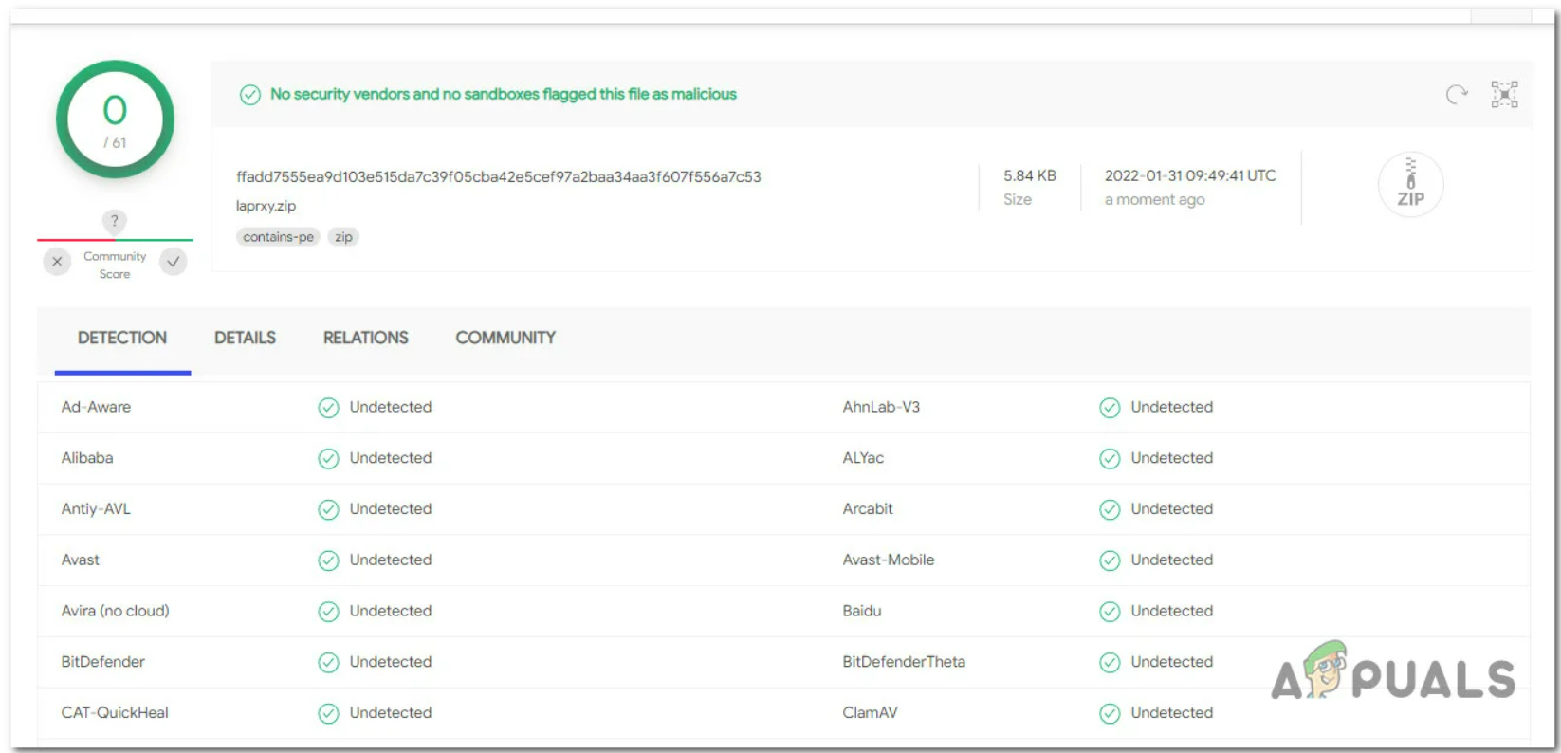Click the green checkmark beside Ad-Aware
Screen dimensions: 1561x753
(x=328, y=408)
